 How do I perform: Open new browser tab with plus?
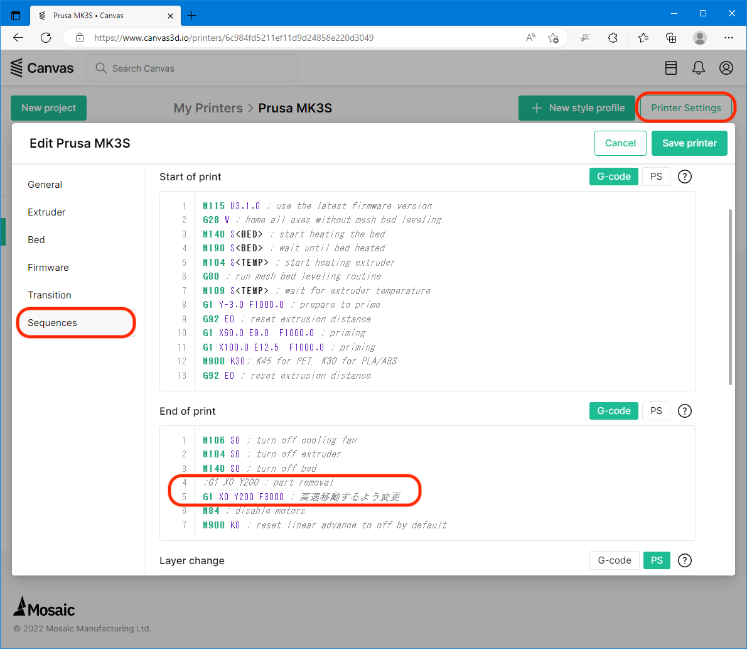tap(191, 15)
